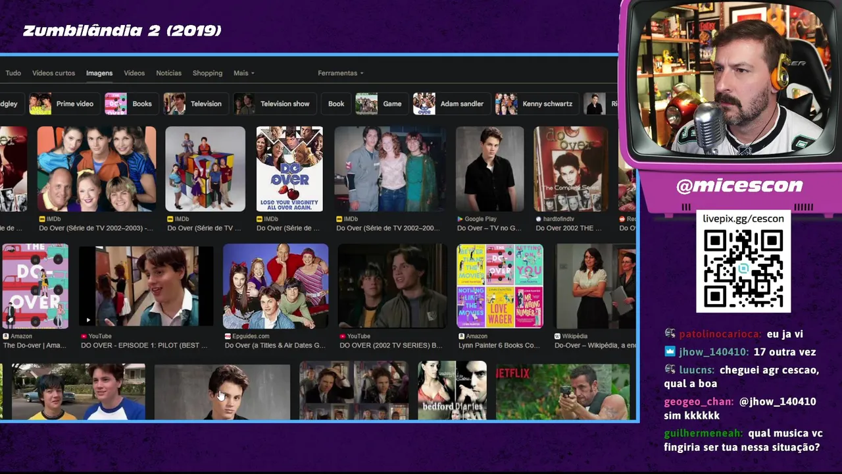842x474 pixels.
Task: Open the boy portrait under the cursor
Action: [222, 392]
